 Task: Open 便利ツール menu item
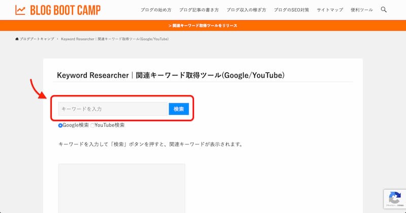point(362,10)
